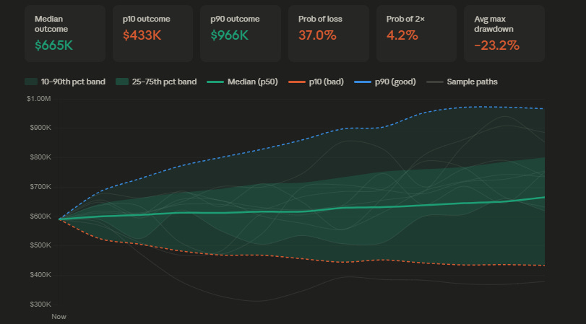Screen dimensions: 586x324
Task: Click the p10 outcome card title
Action: (x=147, y=19)
